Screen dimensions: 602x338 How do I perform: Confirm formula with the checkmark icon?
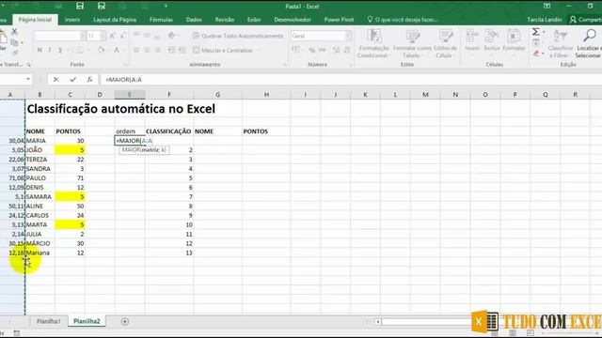click(73, 79)
